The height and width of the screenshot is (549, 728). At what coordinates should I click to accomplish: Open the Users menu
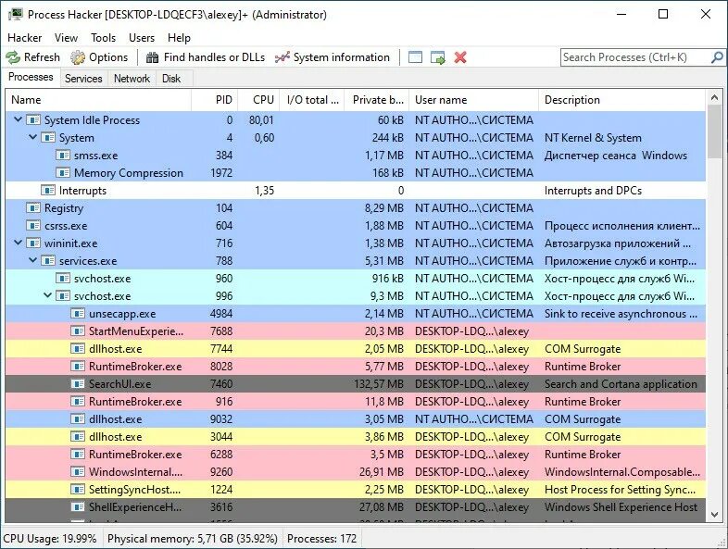tap(142, 38)
